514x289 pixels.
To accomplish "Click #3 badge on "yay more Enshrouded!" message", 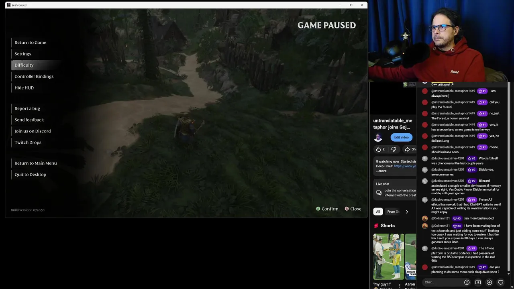I will (x=457, y=218).
